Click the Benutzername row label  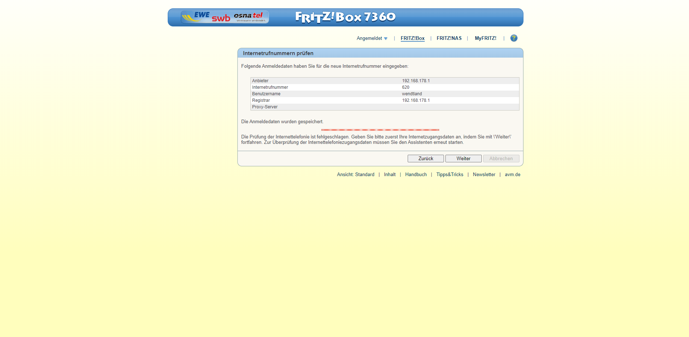pos(266,94)
